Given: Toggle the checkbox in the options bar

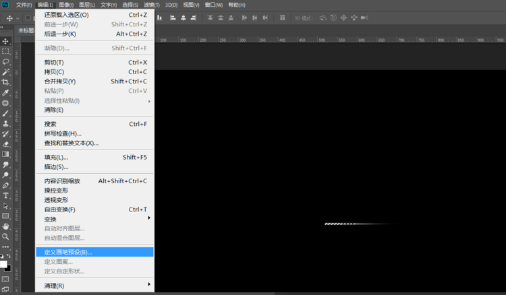Looking at the screenshot, I should pyautogui.click(x=29, y=18).
